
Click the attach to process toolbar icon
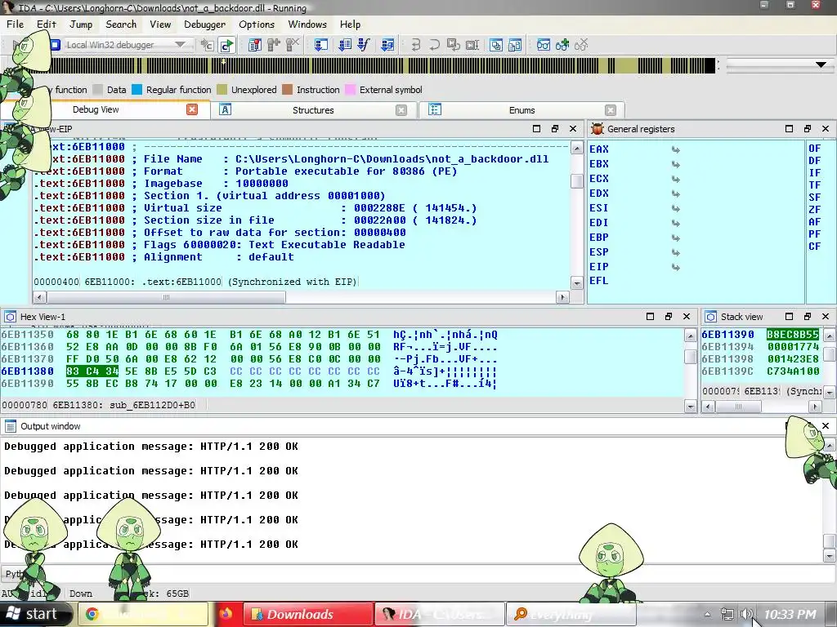[x=207, y=45]
